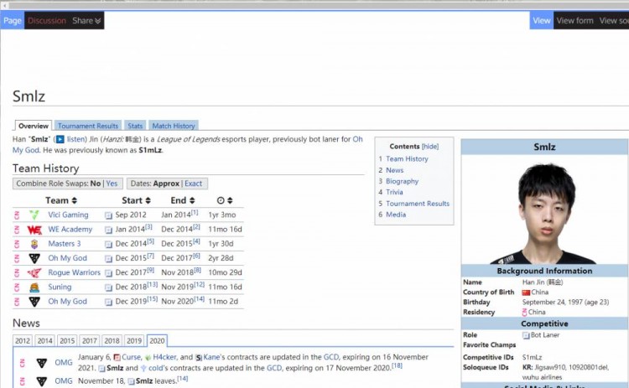The image size is (629, 388).
Task: Switch Dates display to Exact
Action: click(194, 184)
